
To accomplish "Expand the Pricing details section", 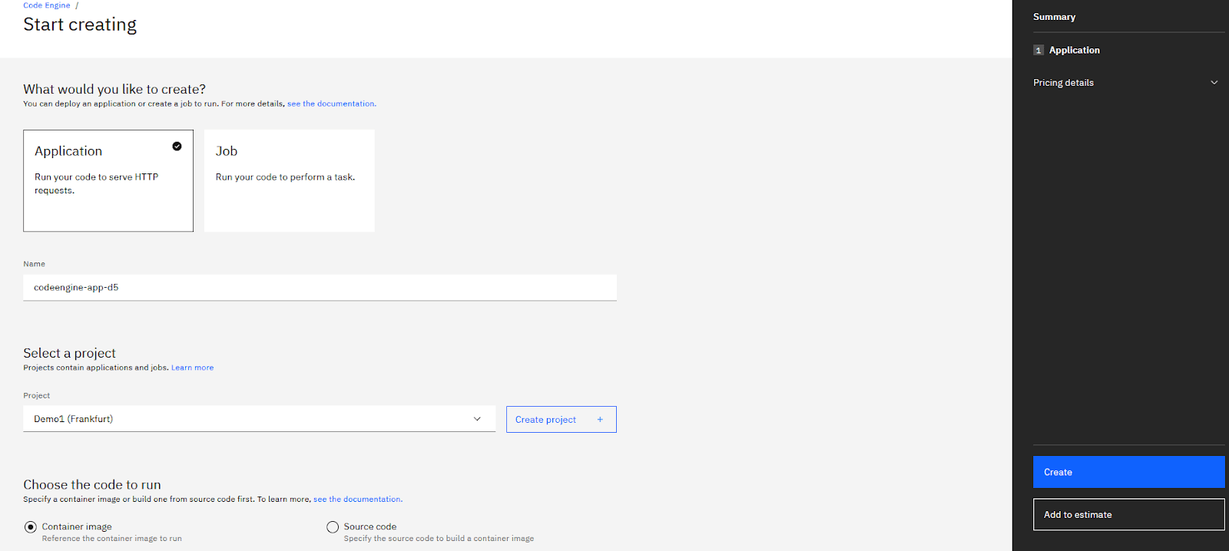I will [1064, 83].
